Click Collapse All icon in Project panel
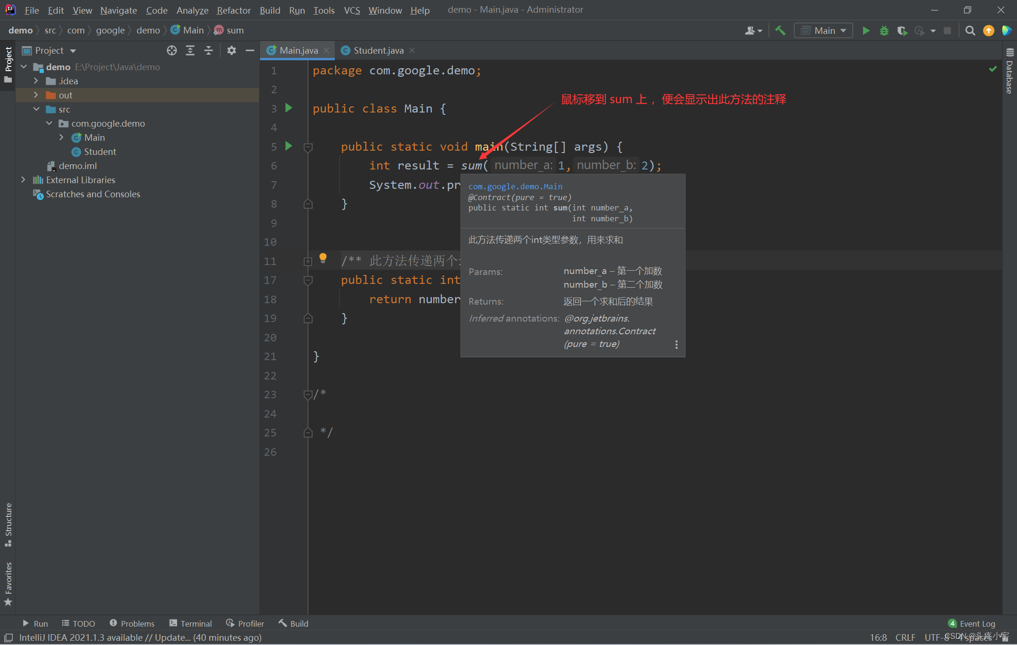The width and height of the screenshot is (1017, 645). pyautogui.click(x=209, y=50)
